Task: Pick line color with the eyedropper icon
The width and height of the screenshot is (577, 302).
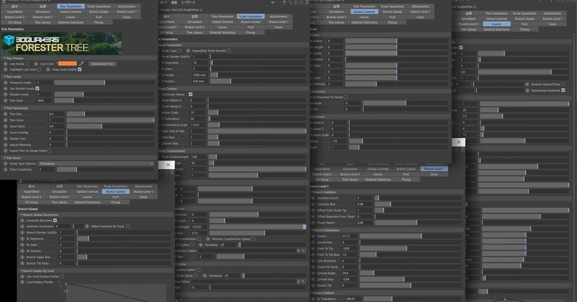Action: point(82,64)
